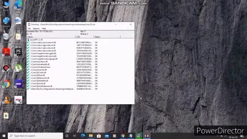Click the blue info icon beside QuickSFV
This screenshot has height=139, width=247.
click(x=28, y=40)
